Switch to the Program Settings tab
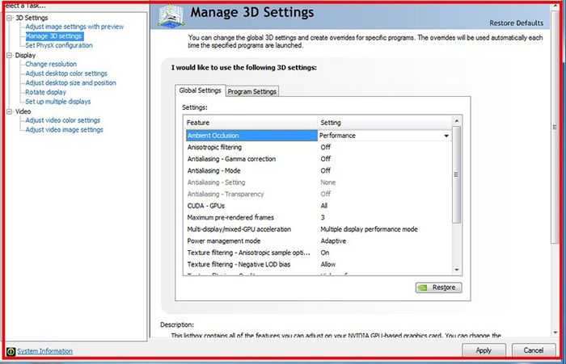566x364 pixels. tap(252, 91)
